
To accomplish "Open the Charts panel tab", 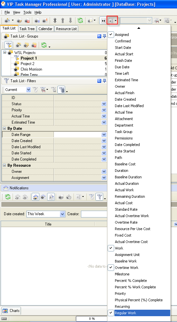I will 12,310.
